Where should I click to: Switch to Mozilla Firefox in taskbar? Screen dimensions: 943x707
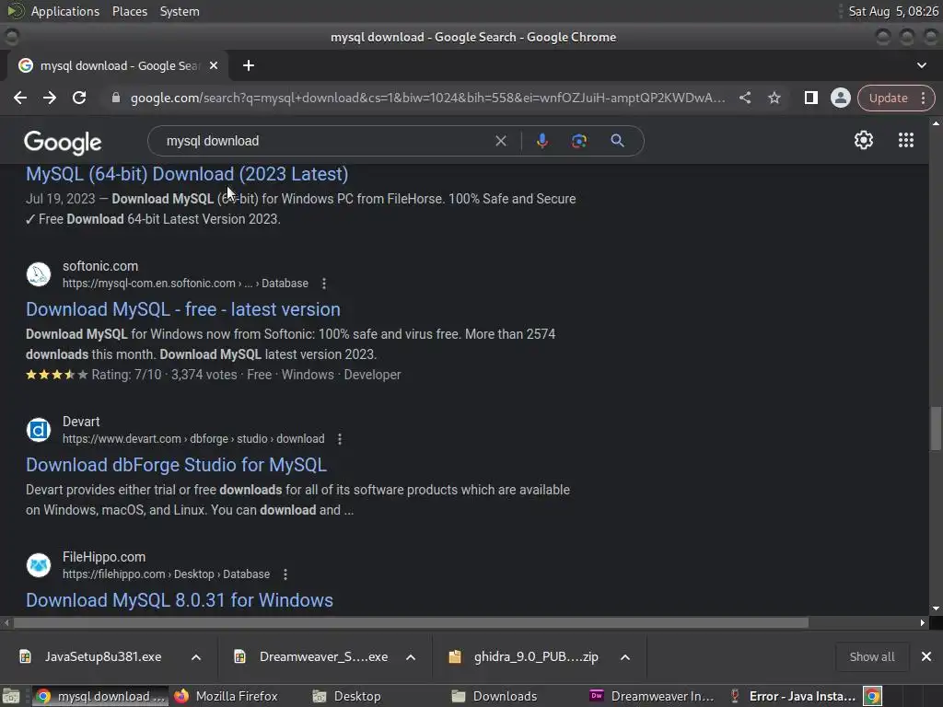(227, 696)
